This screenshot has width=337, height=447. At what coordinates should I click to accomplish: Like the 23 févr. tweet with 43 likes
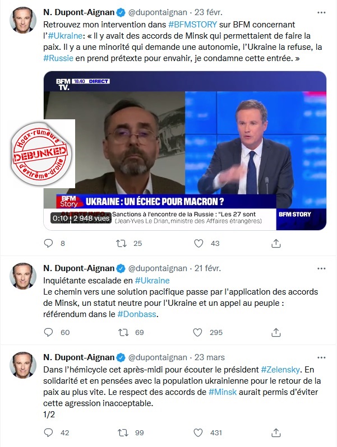click(x=198, y=243)
